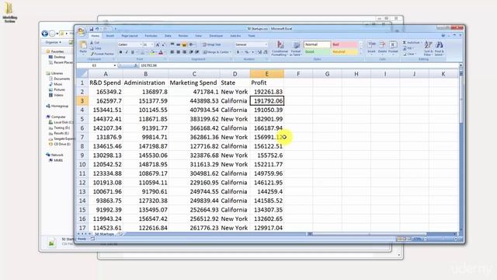Image resolution: width=497 pixels, height=280 pixels.
Task: Apply the Bad cell style
Action: (345, 45)
